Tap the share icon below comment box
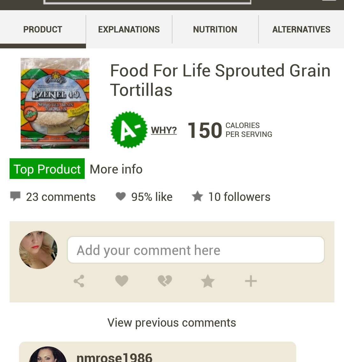Viewport: 344px width, 362px height. tap(79, 281)
